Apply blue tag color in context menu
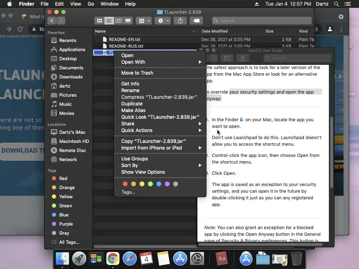Image resolution: width=359 pixels, height=269 pixels. (x=159, y=184)
